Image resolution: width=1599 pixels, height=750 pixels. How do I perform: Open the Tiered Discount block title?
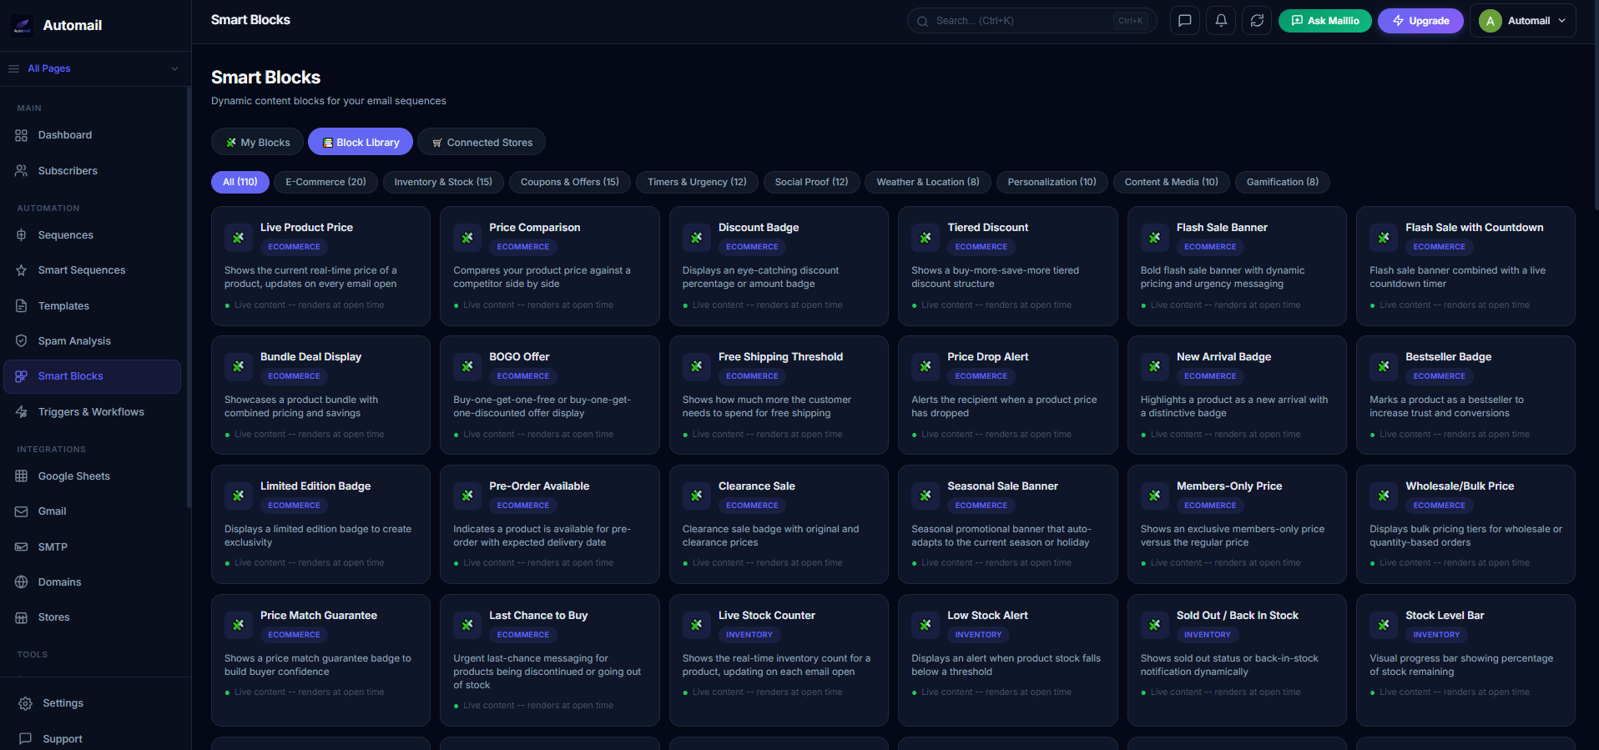tap(987, 228)
